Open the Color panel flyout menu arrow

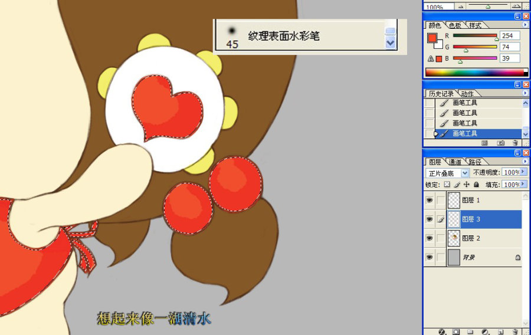(x=525, y=25)
